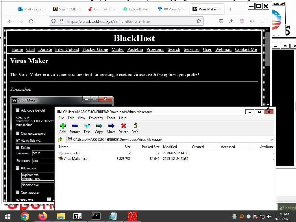Open Windows Start menu

click(8, 216)
